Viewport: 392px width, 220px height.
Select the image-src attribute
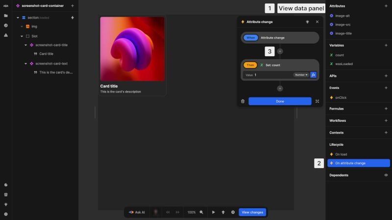(x=359, y=25)
